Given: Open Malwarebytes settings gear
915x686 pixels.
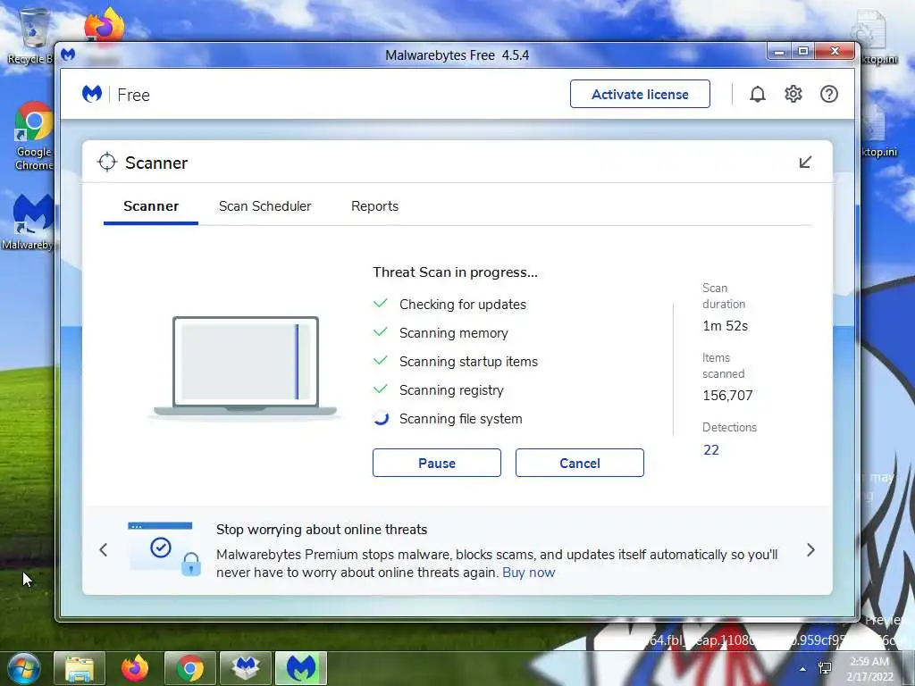Looking at the screenshot, I should pos(793,94).
